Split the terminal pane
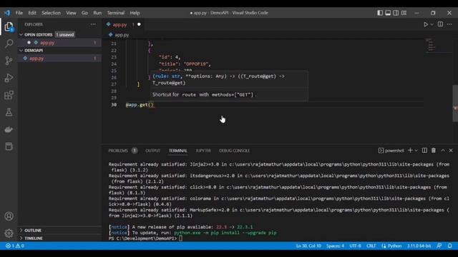This screenshot has width=458, height=257. pyautogui.click(x=424, y=151)
